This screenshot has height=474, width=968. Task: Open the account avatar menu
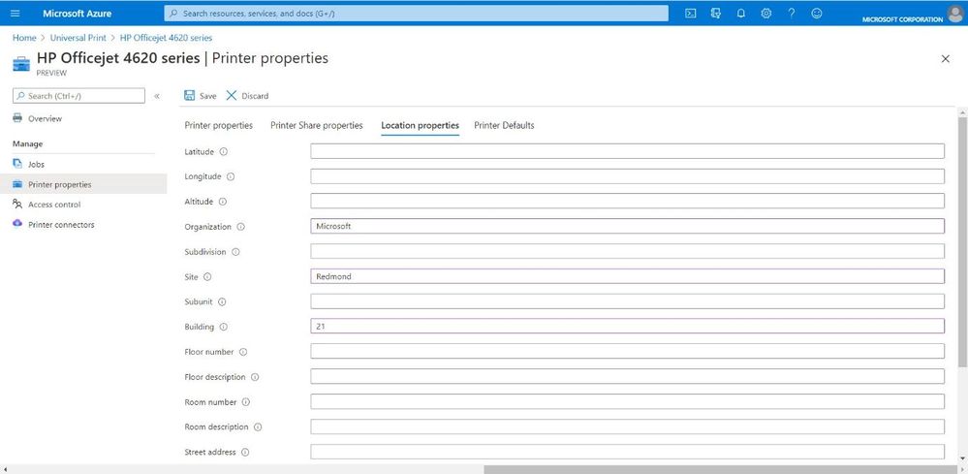coord(955,13)
